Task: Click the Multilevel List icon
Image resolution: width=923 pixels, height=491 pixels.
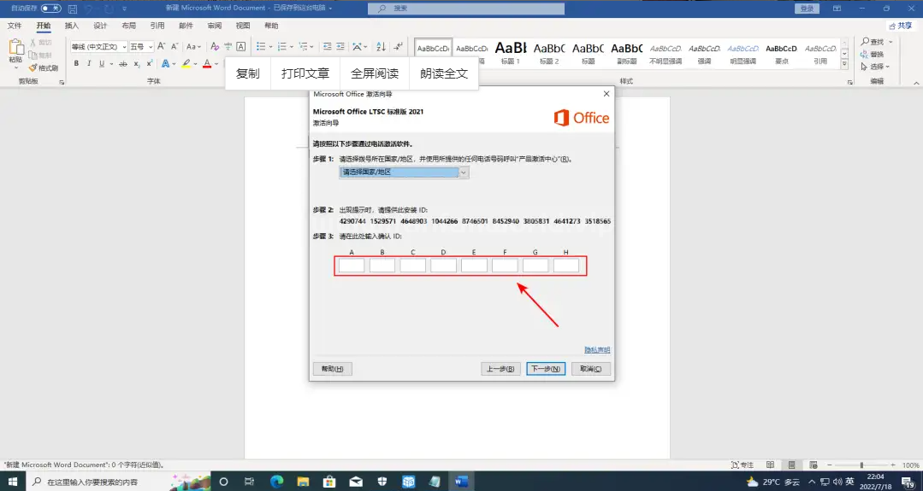Action: [303, 46]
